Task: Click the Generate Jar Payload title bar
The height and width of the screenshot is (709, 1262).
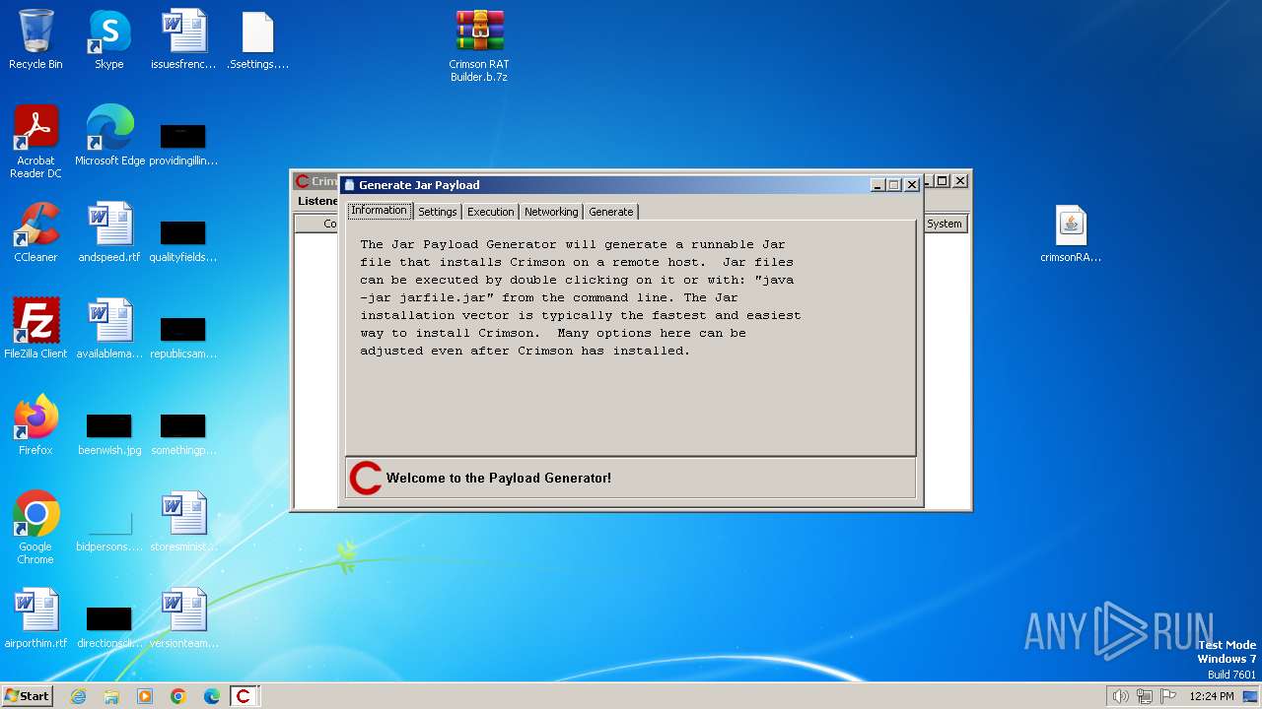Action: 631,185
